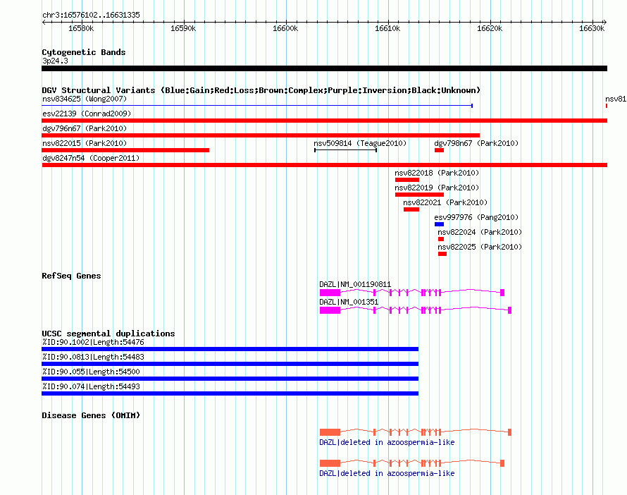Click the upper orange DAZL OMIM gene model

click(416, 432)
